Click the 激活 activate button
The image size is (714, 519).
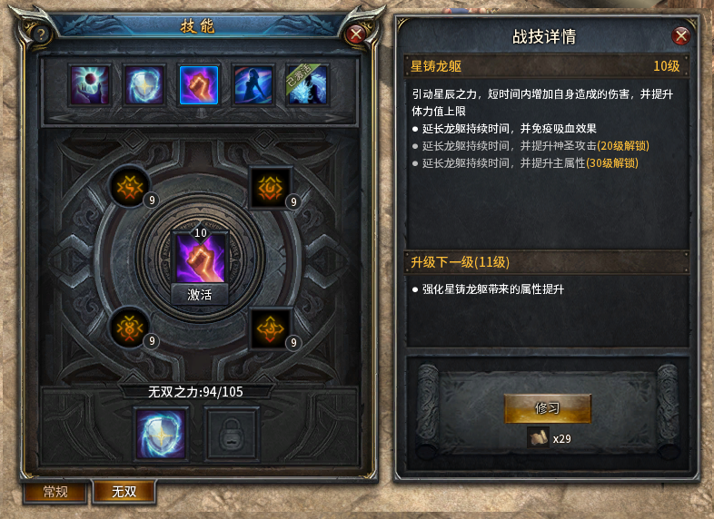(x=200, y=295)
